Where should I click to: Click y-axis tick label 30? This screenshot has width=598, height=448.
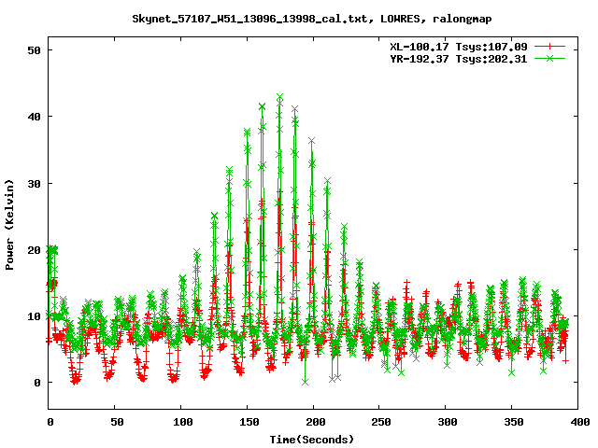click(x=34, y=184)
